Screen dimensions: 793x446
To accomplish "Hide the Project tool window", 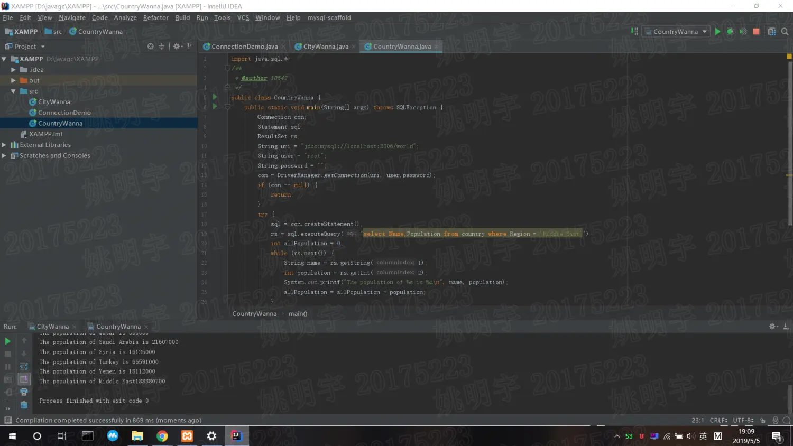I will point(190,47).
